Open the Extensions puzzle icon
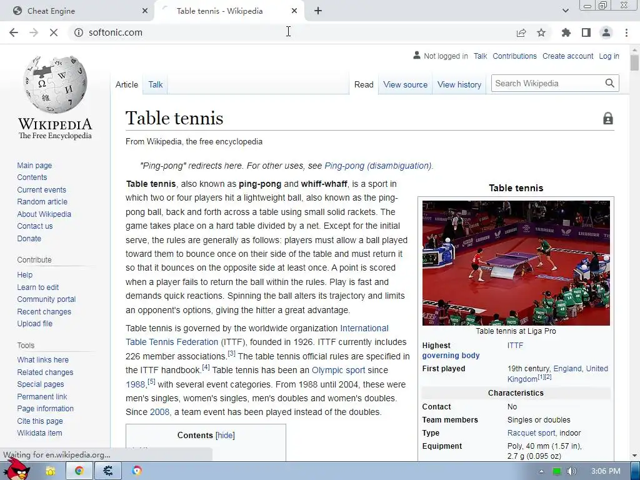640x480 pixels. [566, 32]
